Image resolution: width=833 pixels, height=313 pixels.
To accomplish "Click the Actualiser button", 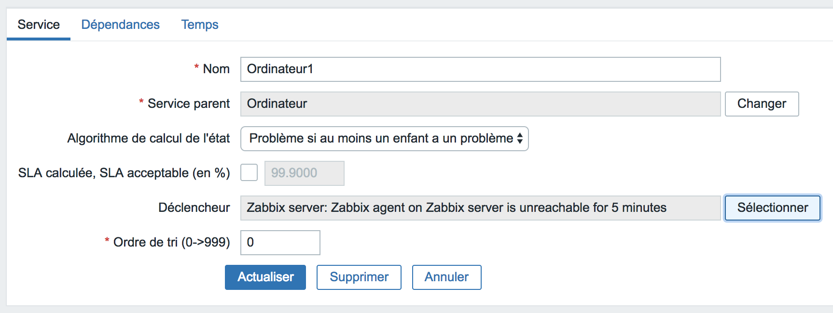I will tap(265, 277).
